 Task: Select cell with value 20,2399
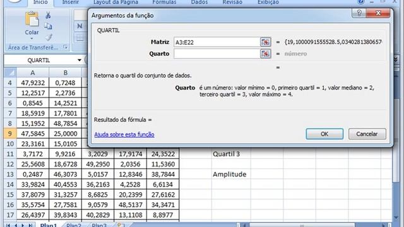click(x=131, y=195)
